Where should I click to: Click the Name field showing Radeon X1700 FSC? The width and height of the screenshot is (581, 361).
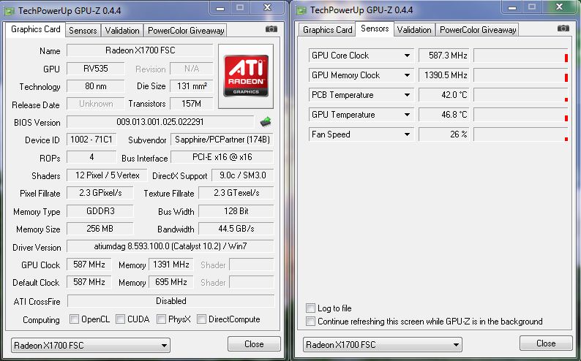coord(140,50)
